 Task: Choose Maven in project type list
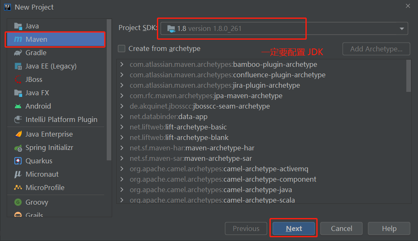pyautogui.click(x=56, y=39)
